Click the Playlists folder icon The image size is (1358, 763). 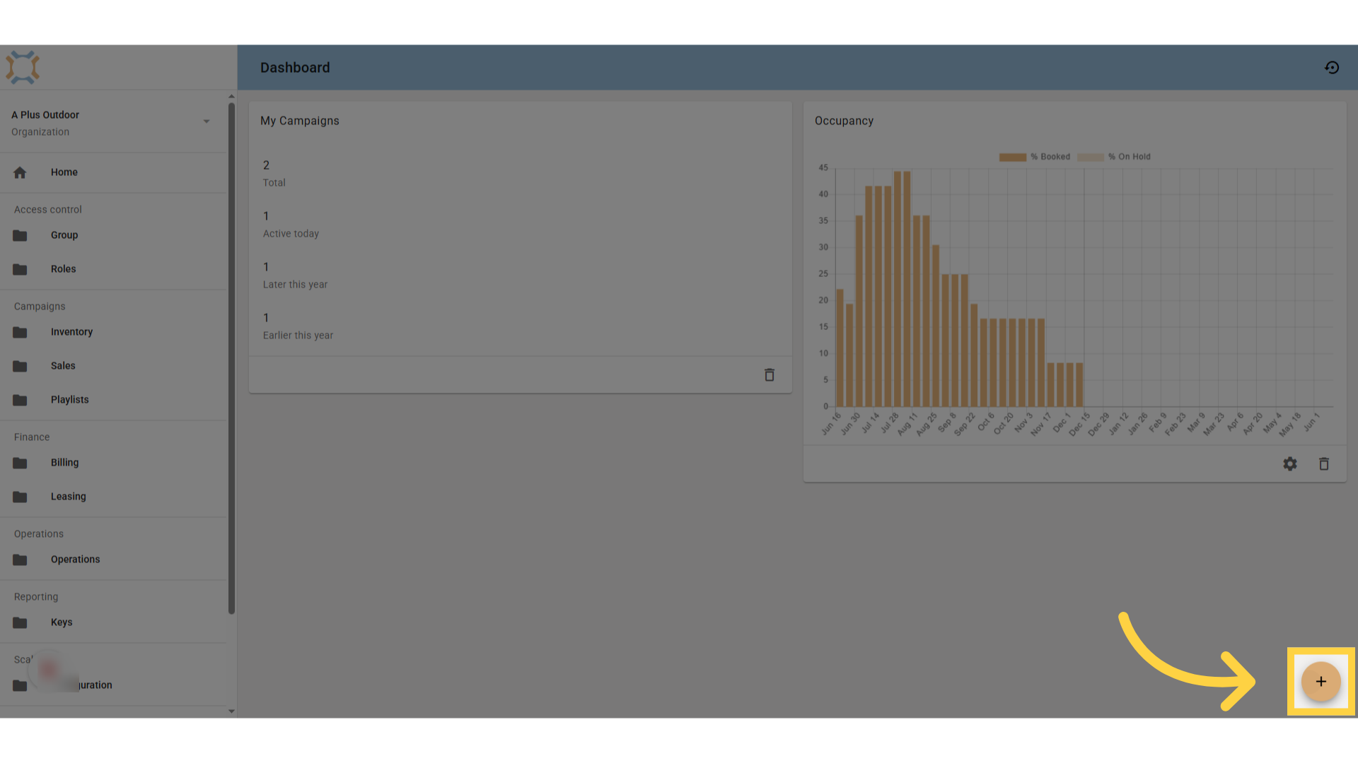coord(20,400)
